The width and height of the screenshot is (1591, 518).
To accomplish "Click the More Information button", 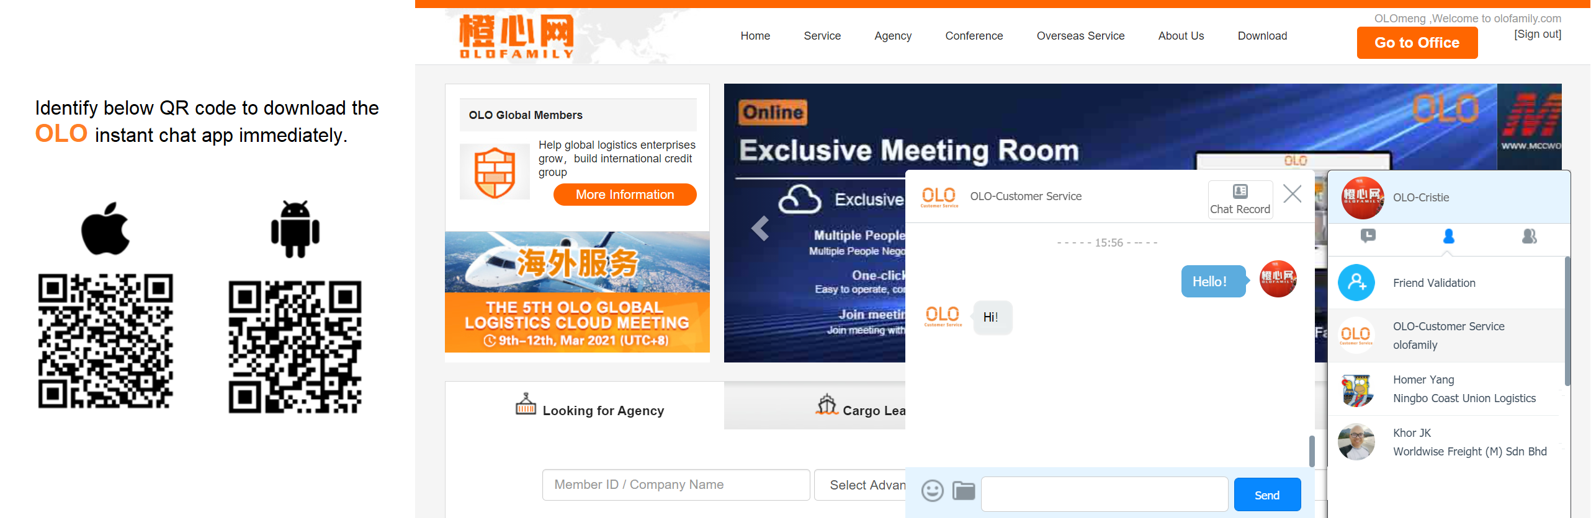I will coord(625,195).
